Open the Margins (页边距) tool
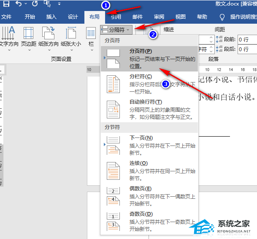The width and height of the screenshot is (257, 239). pyautogui.click(x=29, y=37)
